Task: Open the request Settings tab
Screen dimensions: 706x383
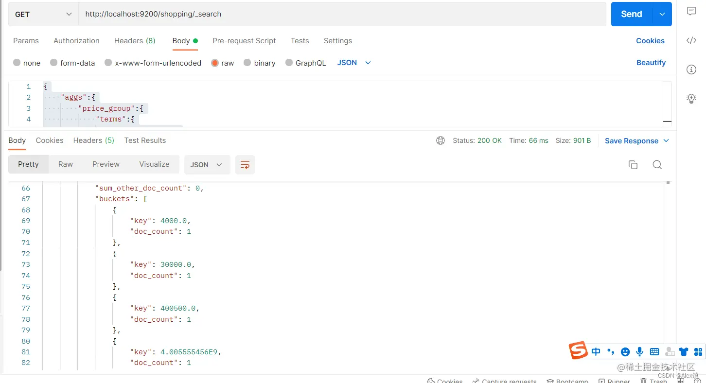Action: (337, 41)
